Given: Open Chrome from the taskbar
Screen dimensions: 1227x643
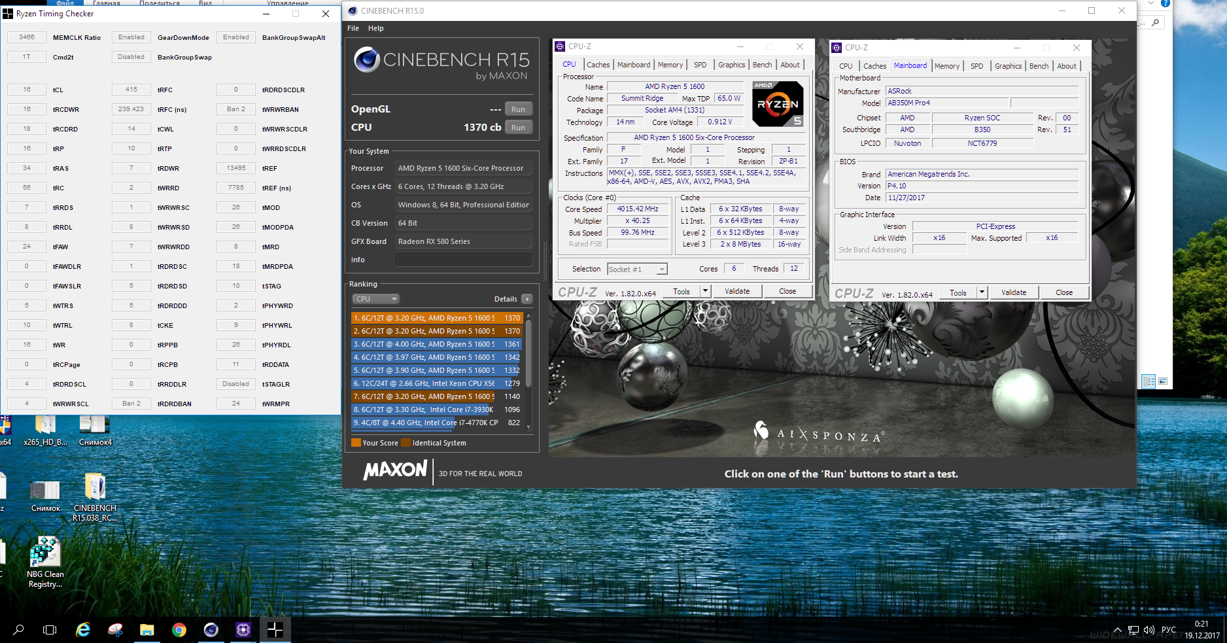Looking at the screenshot, I should tap(179, 630).
